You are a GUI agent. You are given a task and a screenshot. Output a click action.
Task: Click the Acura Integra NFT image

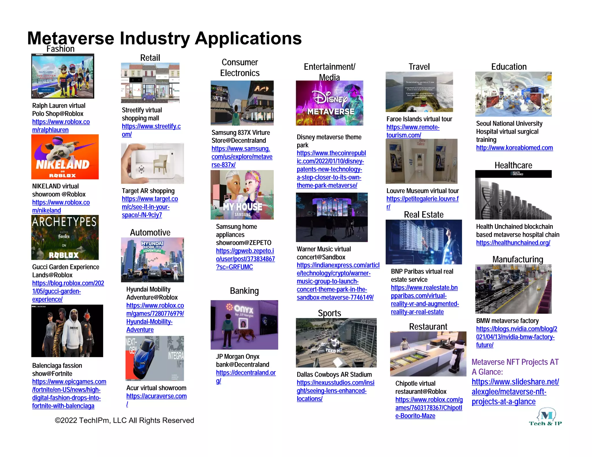(155, 358)
